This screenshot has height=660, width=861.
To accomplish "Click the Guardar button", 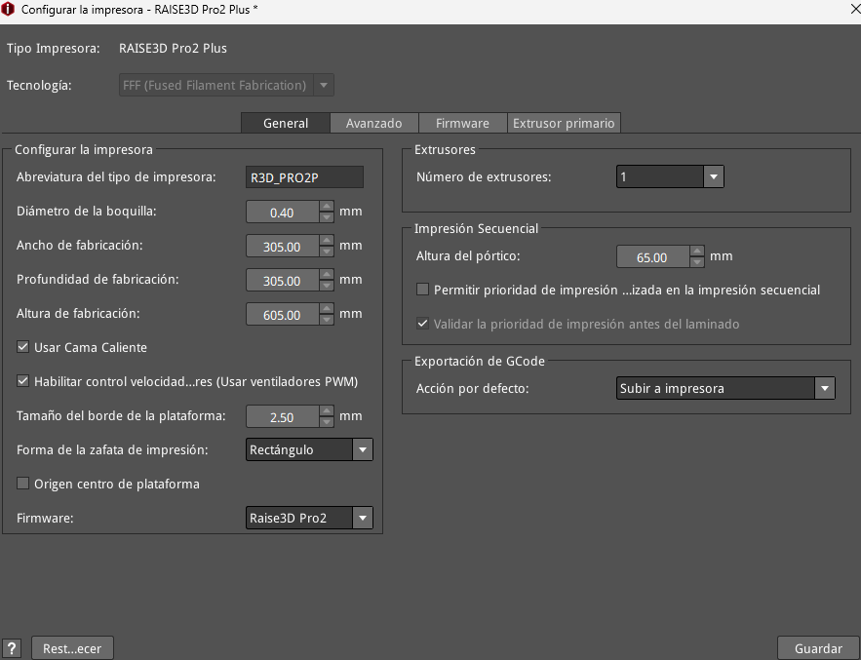I will tap(818, 648).
